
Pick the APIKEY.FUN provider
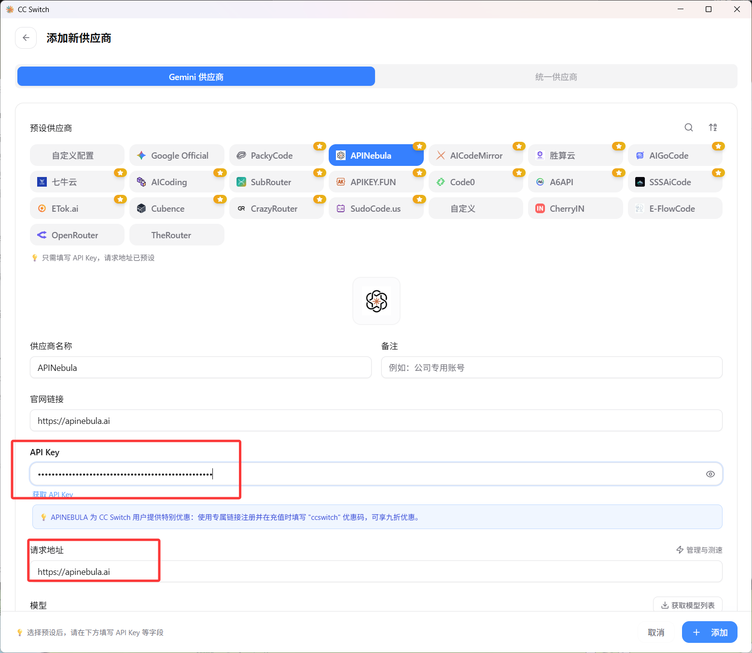376,182
